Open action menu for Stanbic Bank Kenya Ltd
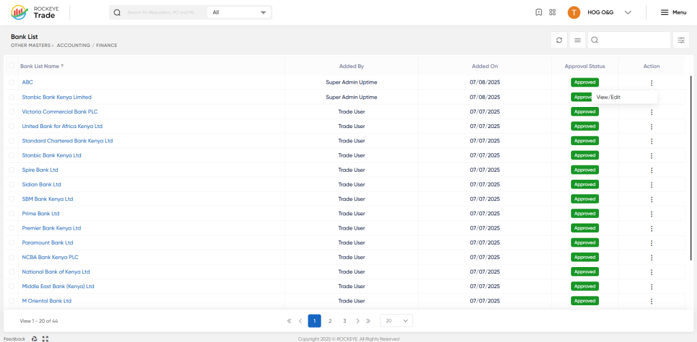The height and width of the screenshot is (342, 697). [651, 155]
